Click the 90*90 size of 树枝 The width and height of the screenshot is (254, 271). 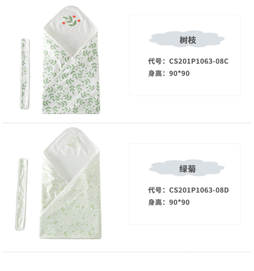(x=179, y=73)
